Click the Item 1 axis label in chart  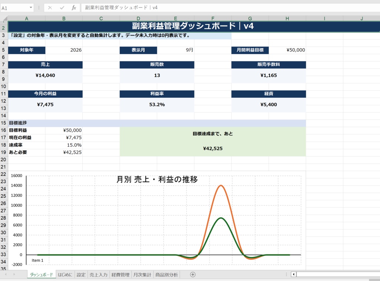coord(37,260)
